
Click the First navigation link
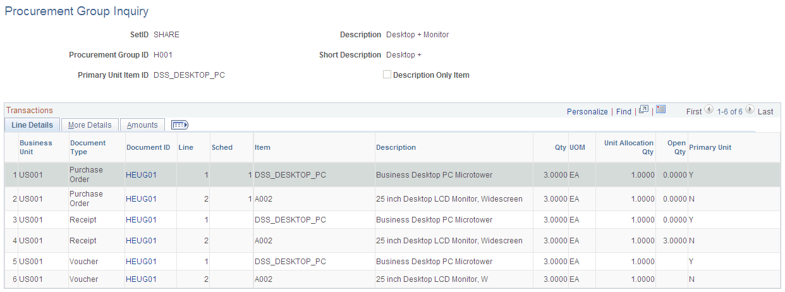[x=694, y=111]
